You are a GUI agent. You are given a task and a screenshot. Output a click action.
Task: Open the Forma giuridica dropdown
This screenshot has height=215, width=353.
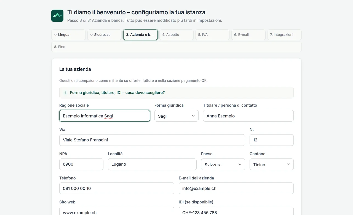point(176,116)
